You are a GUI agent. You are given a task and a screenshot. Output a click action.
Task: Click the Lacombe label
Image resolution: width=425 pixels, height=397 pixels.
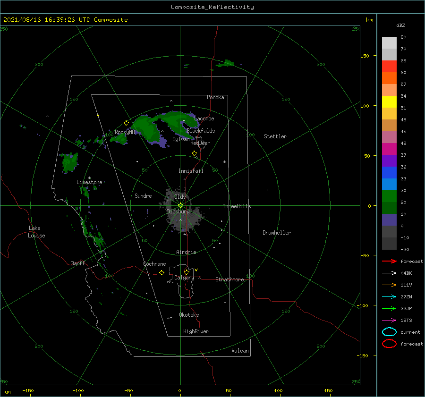click(x=204, y=118)
